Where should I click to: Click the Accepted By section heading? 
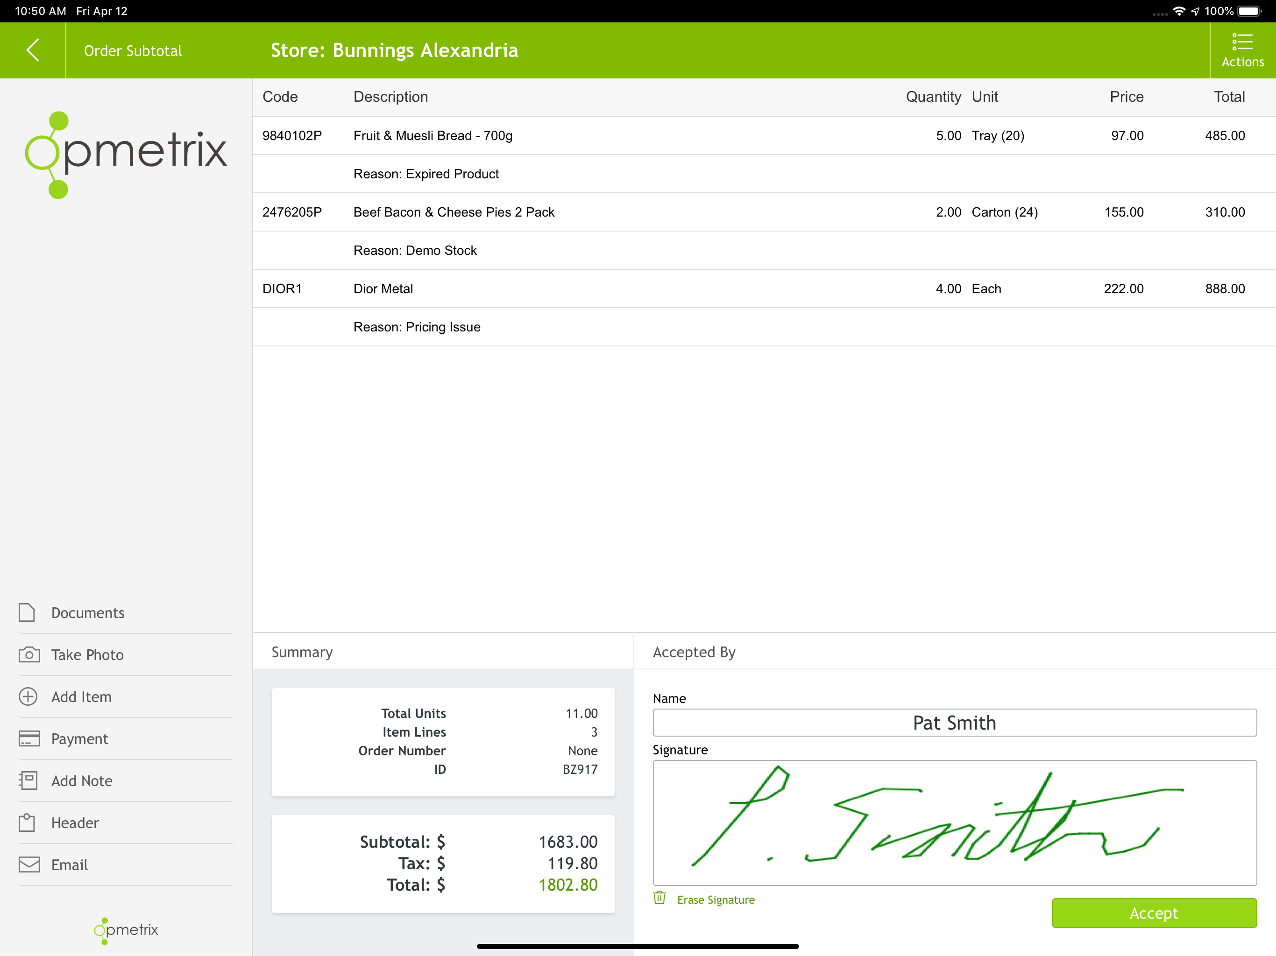[x=694, y=653]
